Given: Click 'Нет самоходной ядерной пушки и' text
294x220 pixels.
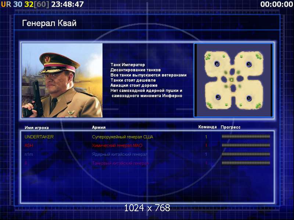Looking at the screenshot, I should (x=146, y=91).
